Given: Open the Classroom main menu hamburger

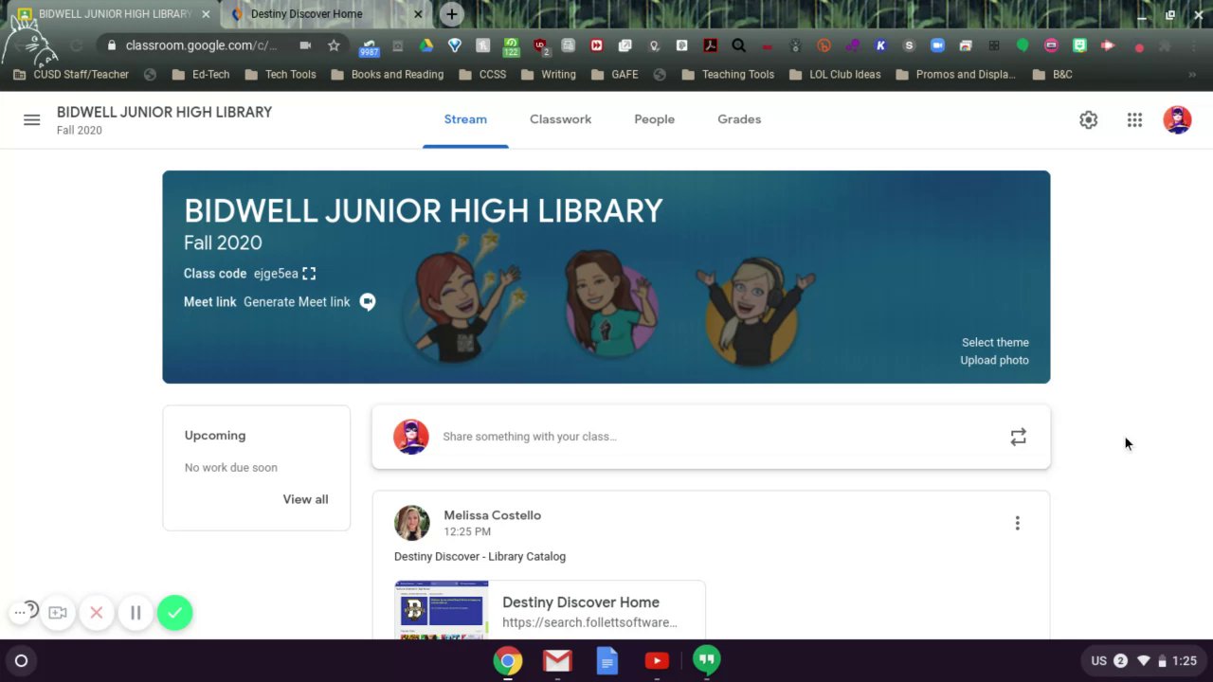Looking at the screenshot, I should pyautogui.click(x=31, y=119).
